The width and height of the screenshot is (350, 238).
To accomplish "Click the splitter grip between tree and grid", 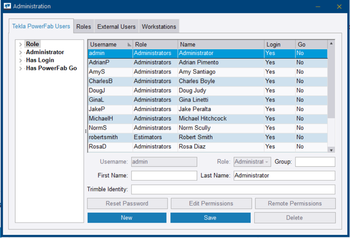I will click(86, 131).
